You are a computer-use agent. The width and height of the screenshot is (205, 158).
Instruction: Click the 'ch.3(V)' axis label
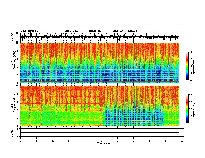click(x=12, y=132)
